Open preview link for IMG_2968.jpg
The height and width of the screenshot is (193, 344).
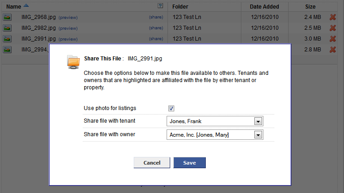pos(68,18)
